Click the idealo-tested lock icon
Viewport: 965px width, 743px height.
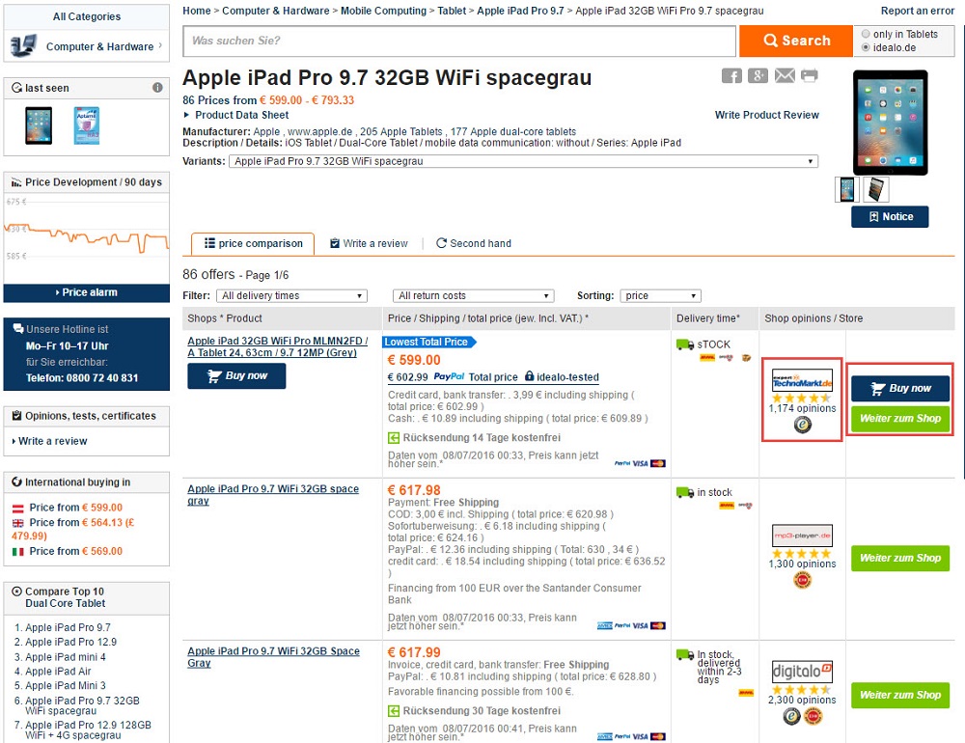[x=529, y=376]
